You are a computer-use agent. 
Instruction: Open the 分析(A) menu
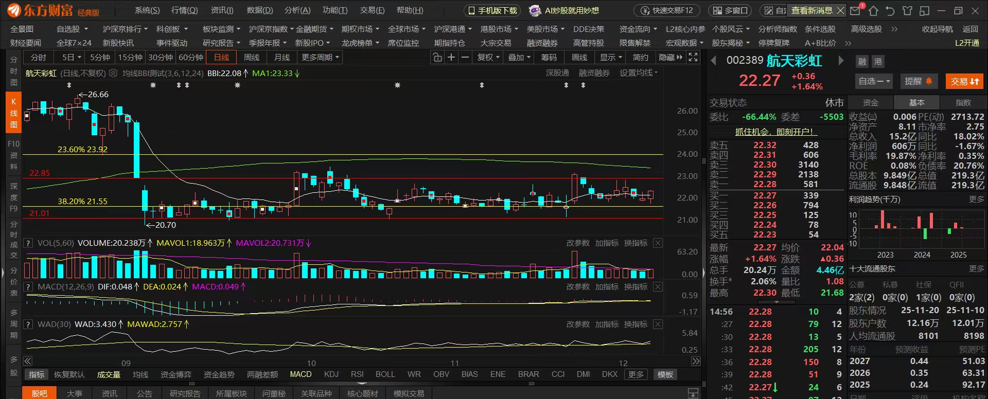[x=297, y=10]
